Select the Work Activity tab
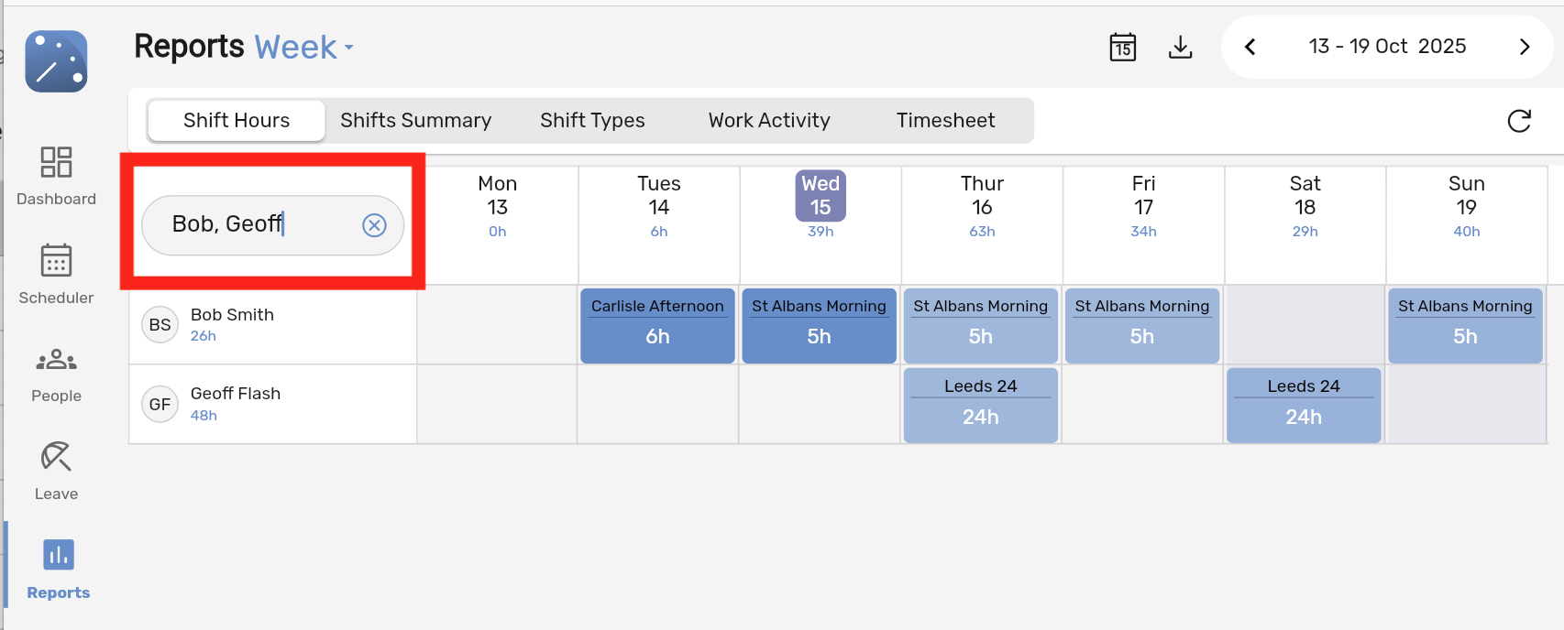 click(x=768, y=121)
